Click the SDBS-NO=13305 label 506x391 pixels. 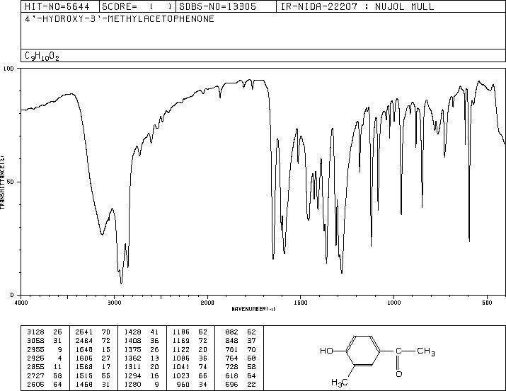[x=217, y=6]
